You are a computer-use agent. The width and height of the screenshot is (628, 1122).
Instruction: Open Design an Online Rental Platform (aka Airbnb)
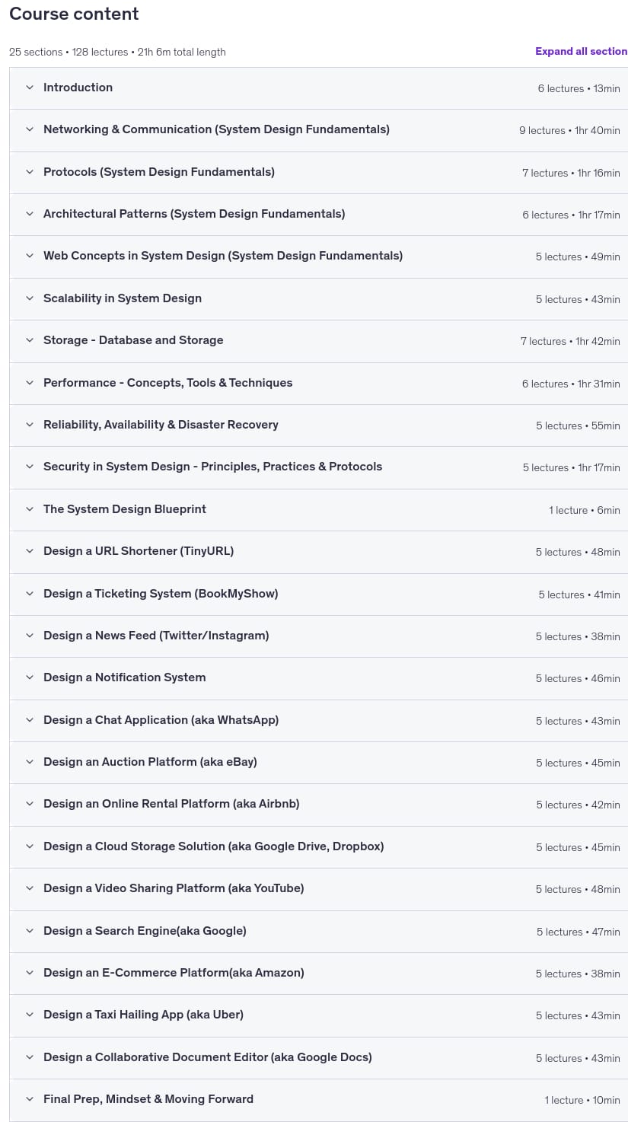coord(171,804)
